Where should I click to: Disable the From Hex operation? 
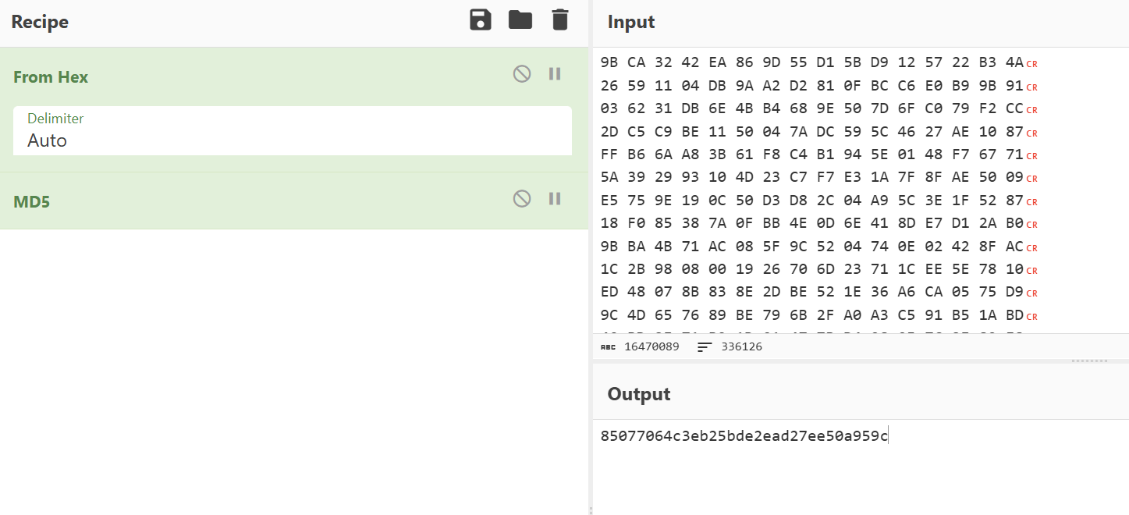(x=522, y=74)
